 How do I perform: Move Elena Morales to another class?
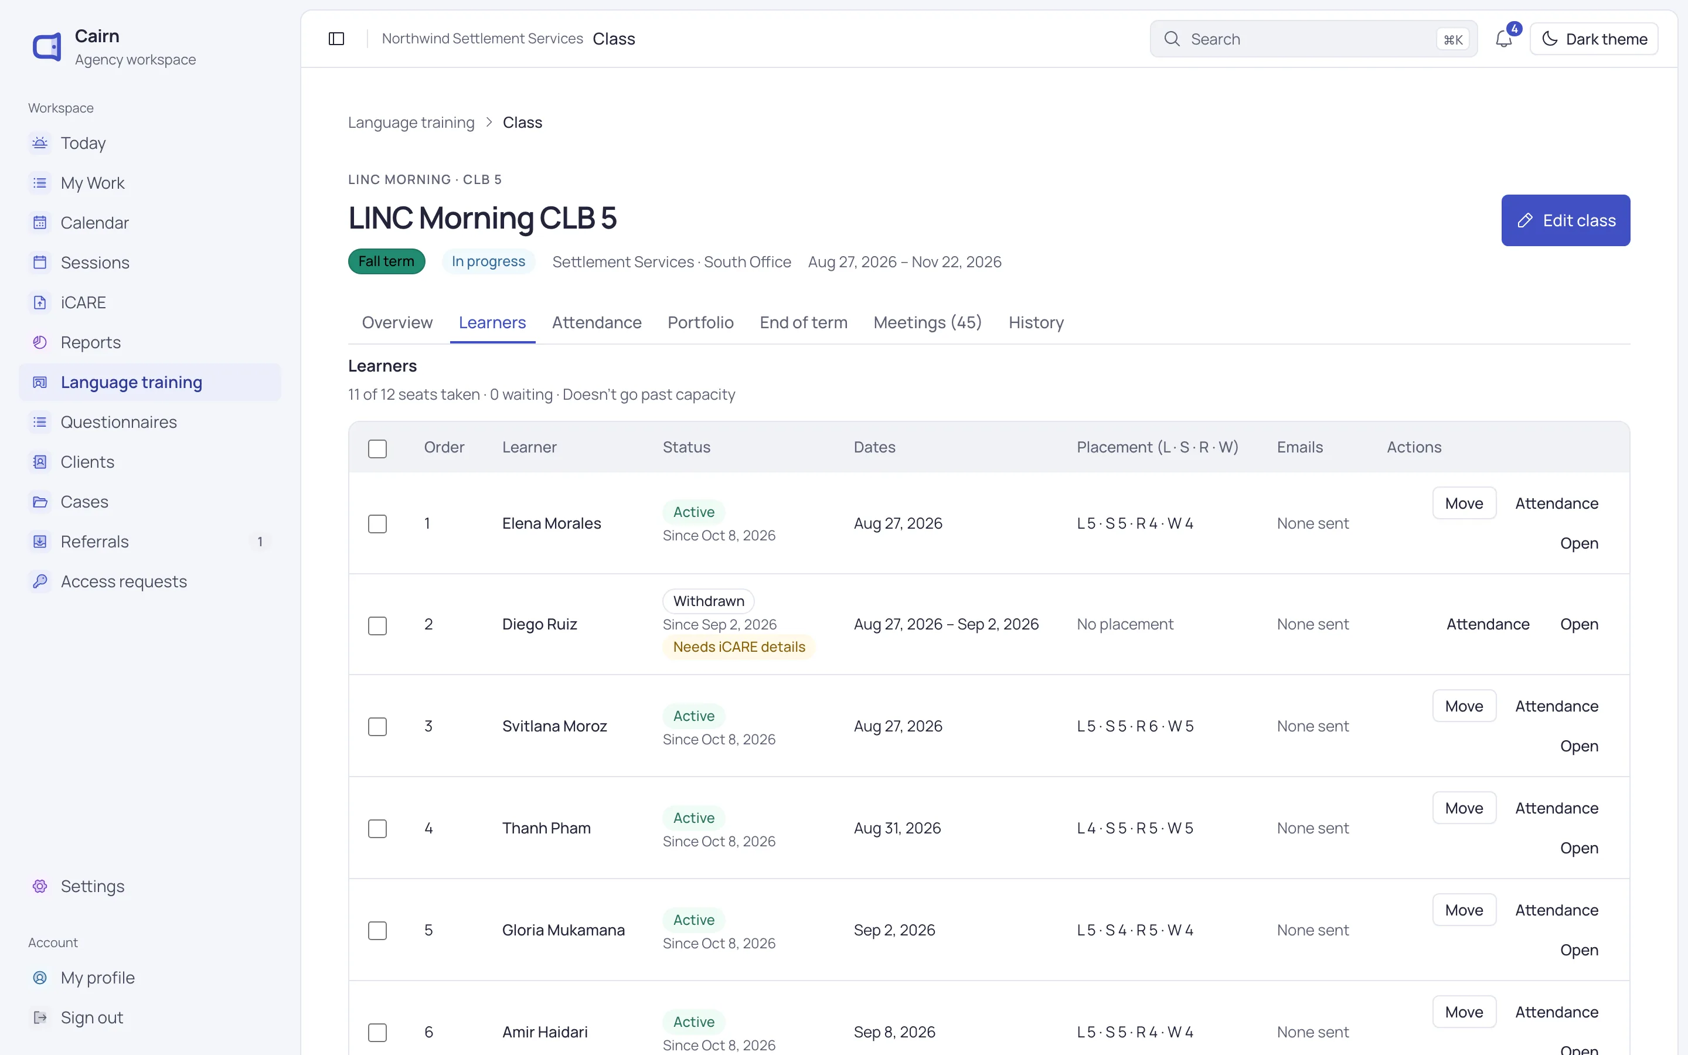click(x=1464, y=503)
